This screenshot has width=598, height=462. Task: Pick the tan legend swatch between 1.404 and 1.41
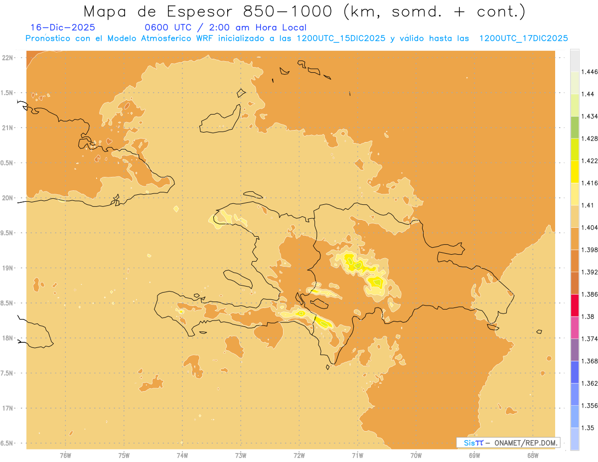(575, 216)
